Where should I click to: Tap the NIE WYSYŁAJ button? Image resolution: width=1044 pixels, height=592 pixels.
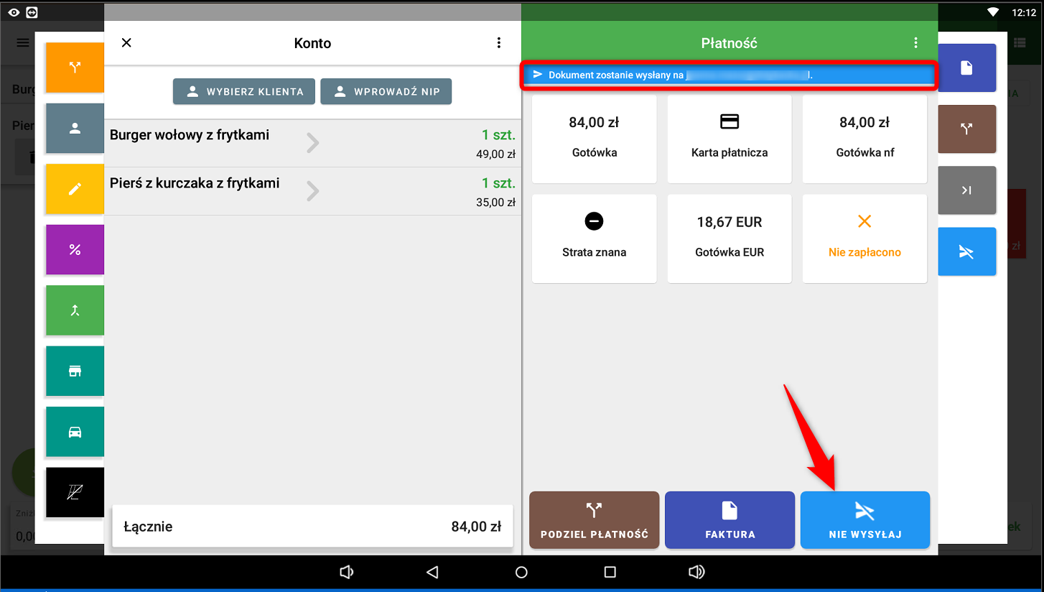[864, 520]
